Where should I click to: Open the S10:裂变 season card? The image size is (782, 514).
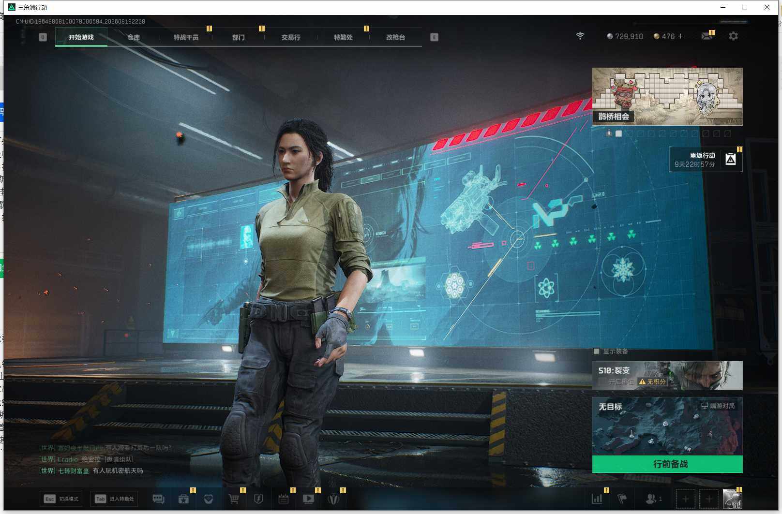point(667,376)
